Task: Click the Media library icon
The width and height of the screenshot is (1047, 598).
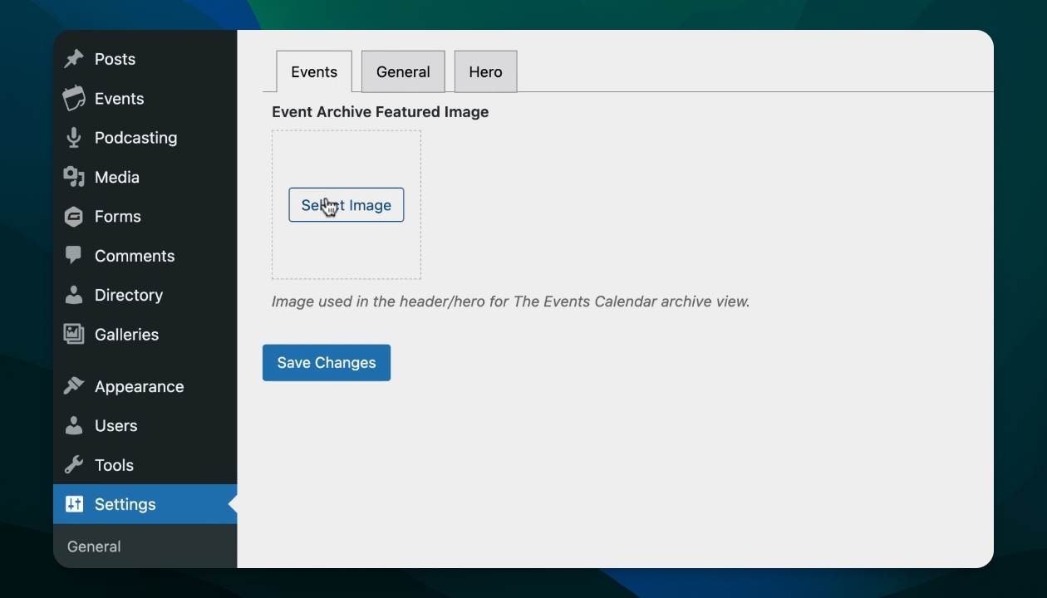Action: pos(74,177)
